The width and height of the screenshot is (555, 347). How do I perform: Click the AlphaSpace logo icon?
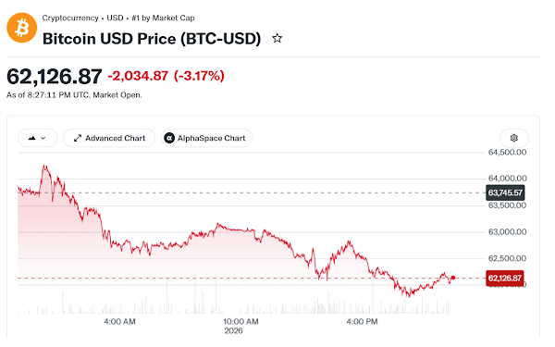tap(169, 138)
